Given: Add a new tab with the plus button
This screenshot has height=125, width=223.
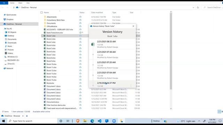Looking at the screenshot, I should tap(27, 116).
